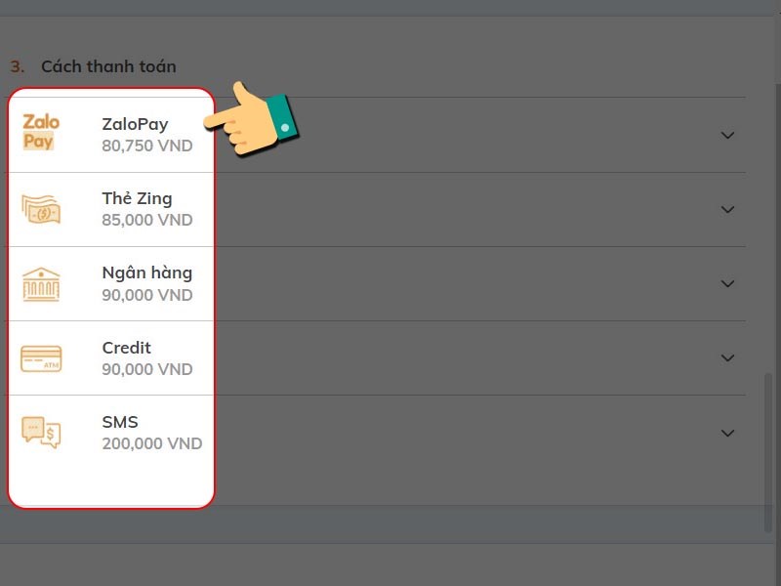781x586 pixels.
Task: Choose the SMS payment method label
Action: tap(120, 422)
